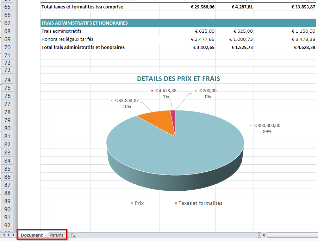Select the cell containing € 3.478,38

(x=285, y=39)
